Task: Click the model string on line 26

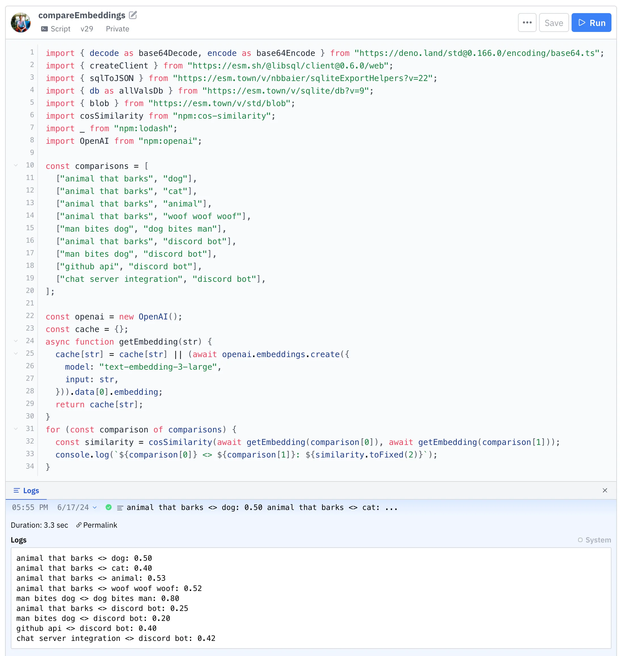Action: tap(158, 367)
